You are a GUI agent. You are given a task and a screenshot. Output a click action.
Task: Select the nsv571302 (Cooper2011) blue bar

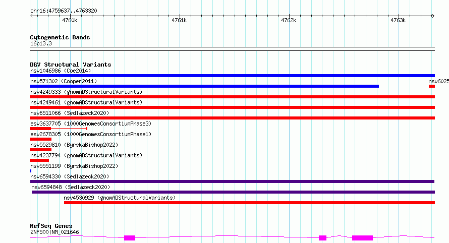pos(204,86)
